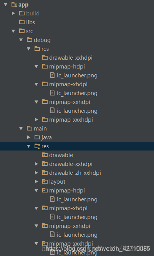The width and height of the screenshot is (154, 256).
Task: Click the build folder icon
Action: tap(22, 13)
